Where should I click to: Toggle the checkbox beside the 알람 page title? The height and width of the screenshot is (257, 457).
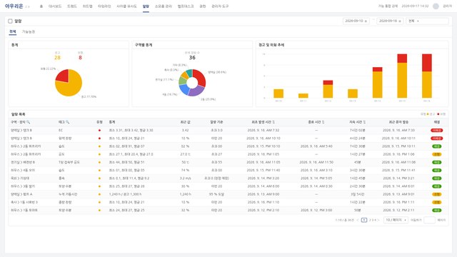click(x=10, y=21)
